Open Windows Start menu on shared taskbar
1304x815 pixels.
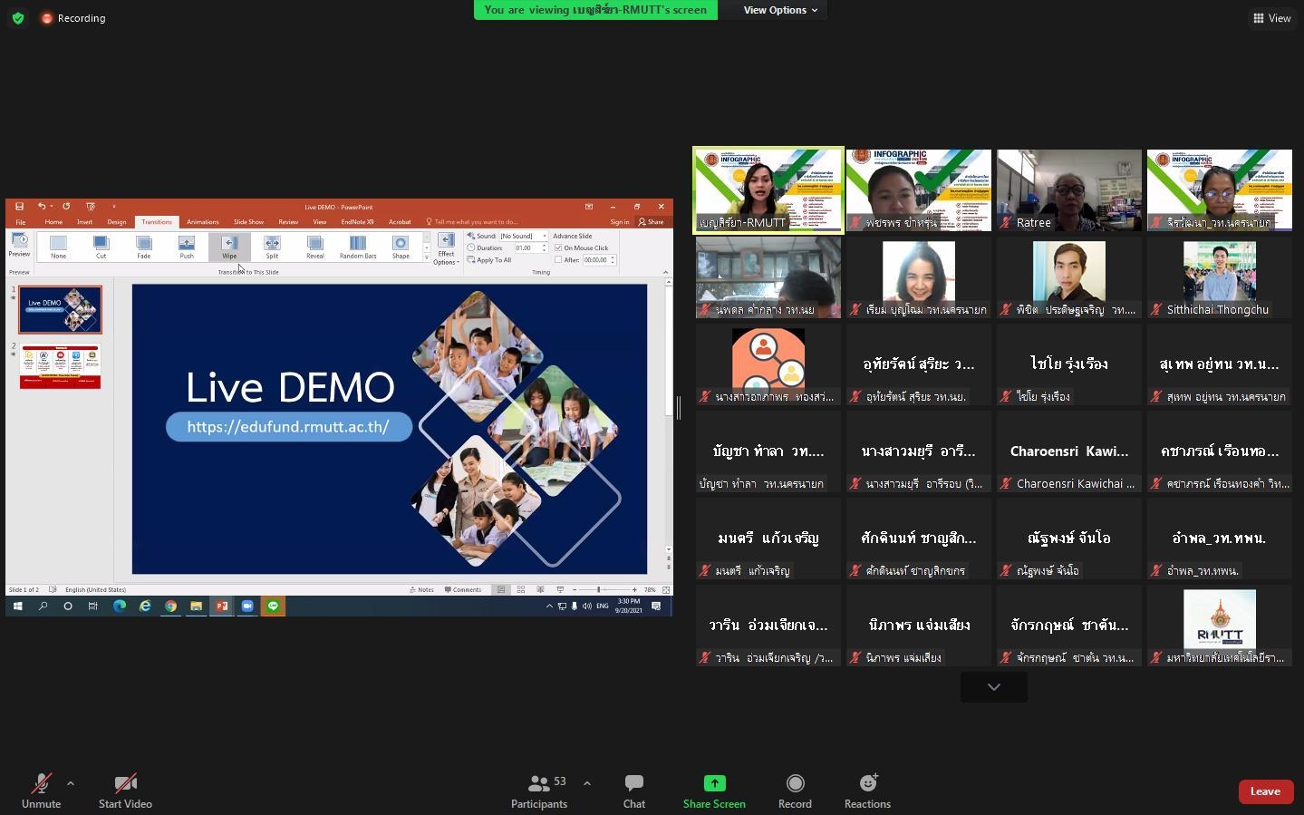point(17,606)
